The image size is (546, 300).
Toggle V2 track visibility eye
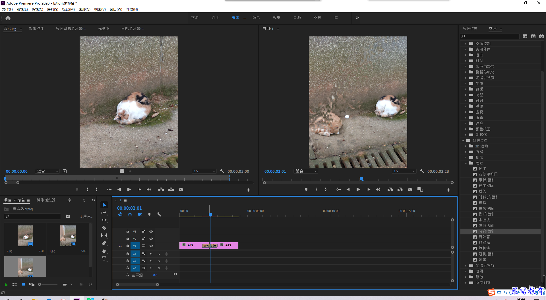click(x=151, y=239)
